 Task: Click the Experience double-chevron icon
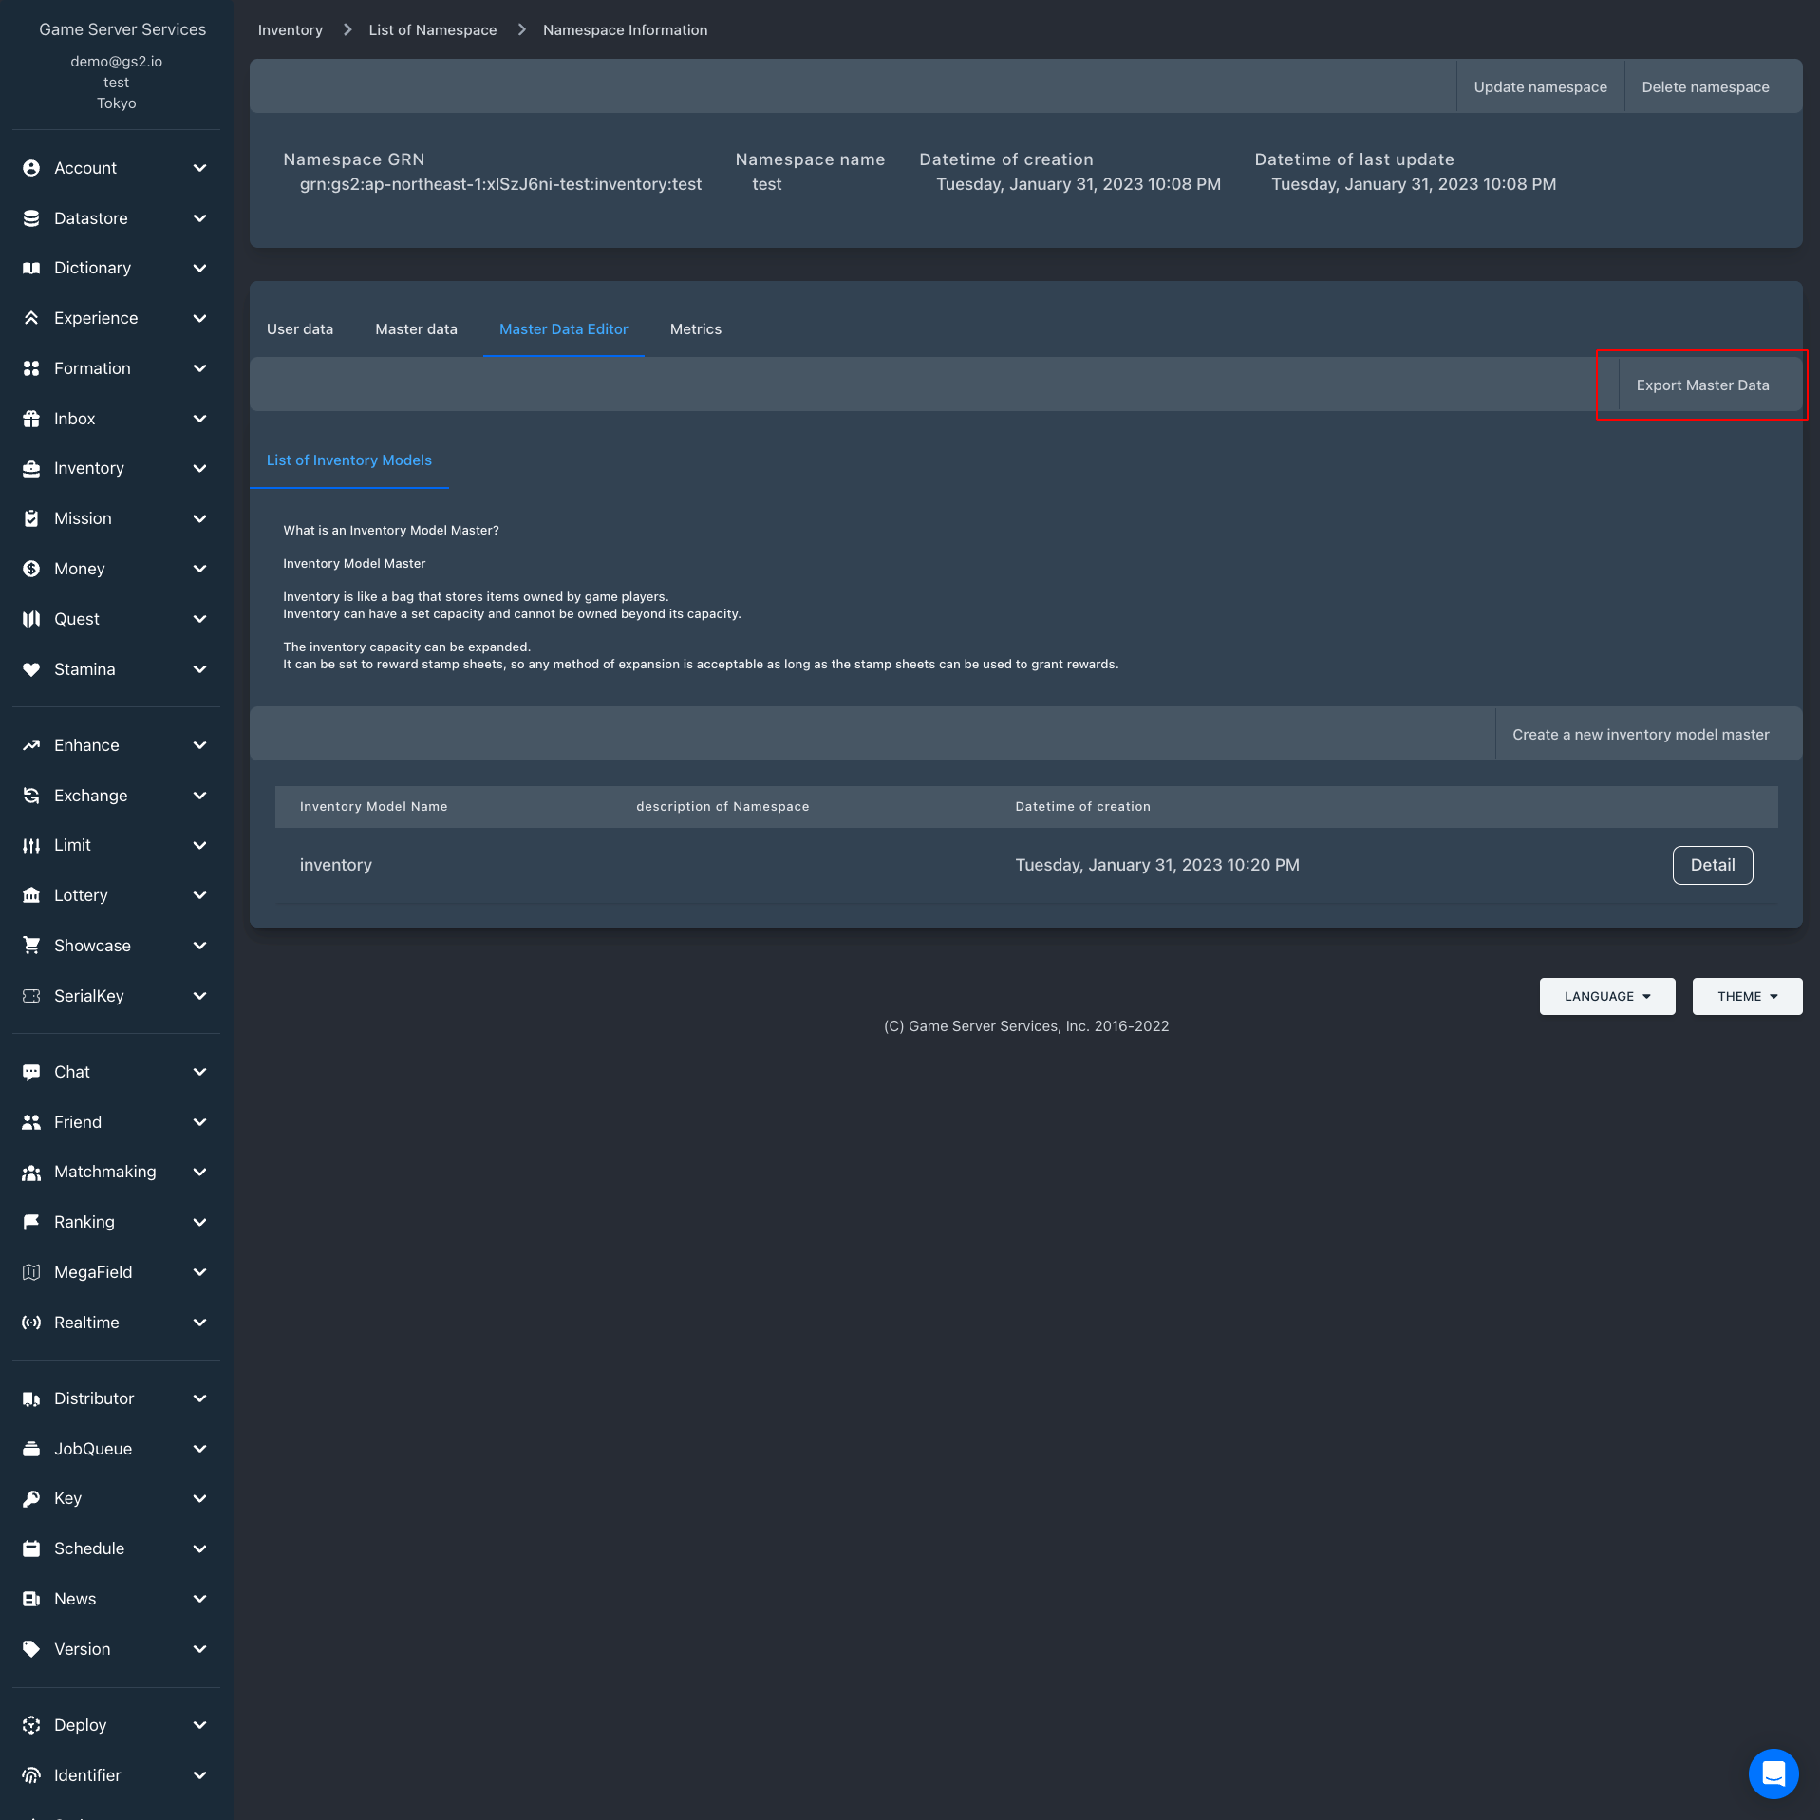(x=31, y=318)
